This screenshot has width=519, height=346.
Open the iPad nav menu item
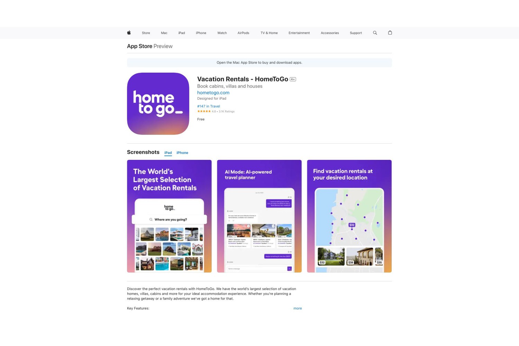coord(182,33)
